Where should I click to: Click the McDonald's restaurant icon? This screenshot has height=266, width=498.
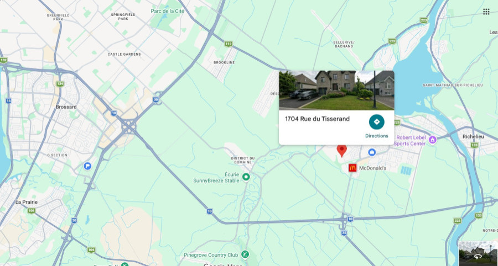pos(352,168)
